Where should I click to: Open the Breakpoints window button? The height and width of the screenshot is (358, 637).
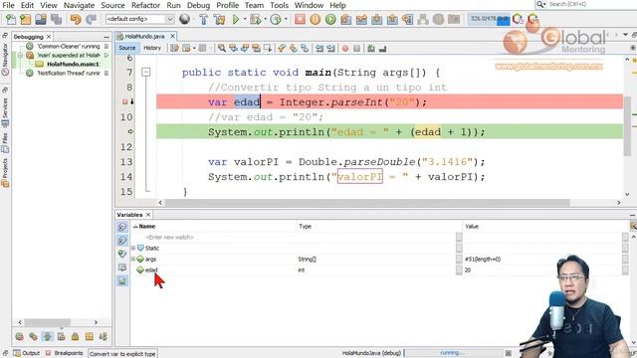[x=64, y=353]
